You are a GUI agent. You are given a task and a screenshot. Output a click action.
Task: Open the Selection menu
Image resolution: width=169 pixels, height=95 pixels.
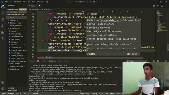click(x=17, y=2)
